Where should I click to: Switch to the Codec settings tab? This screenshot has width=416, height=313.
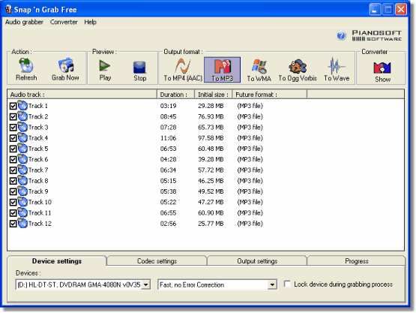click(157, 261)
